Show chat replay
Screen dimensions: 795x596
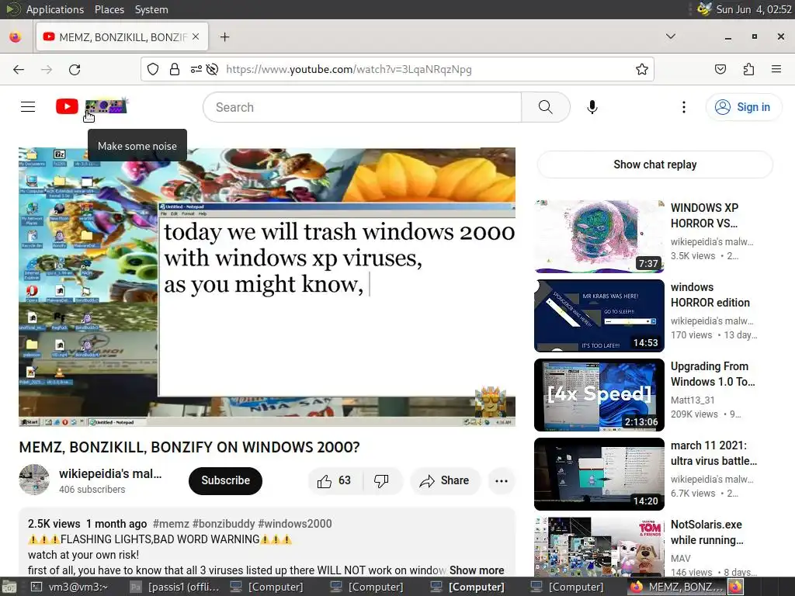point(654,165)
